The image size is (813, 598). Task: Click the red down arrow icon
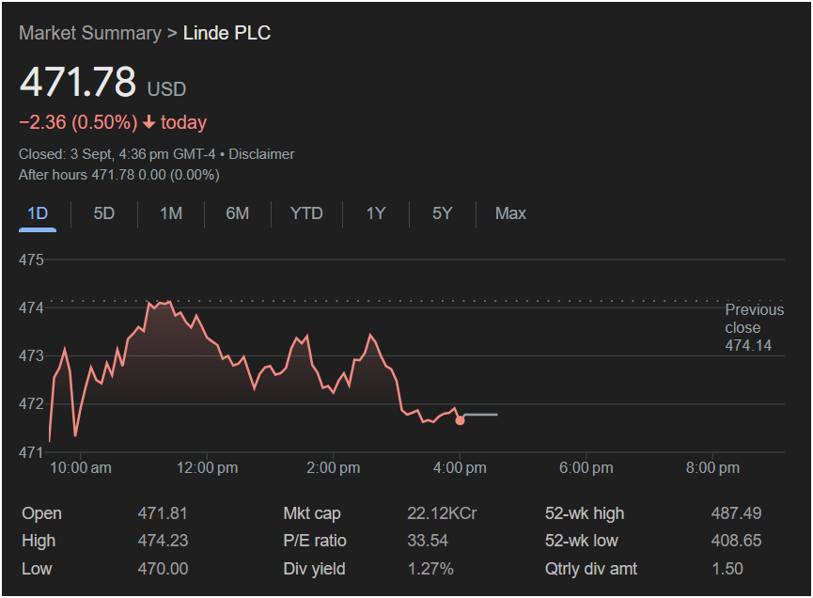pyautogui.click(x=149, y=122)
